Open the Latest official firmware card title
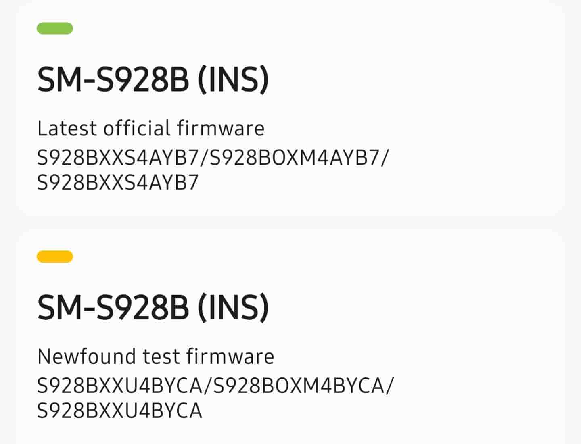The height and width of the screenshot is (444, 581). [x=153, y=80]
